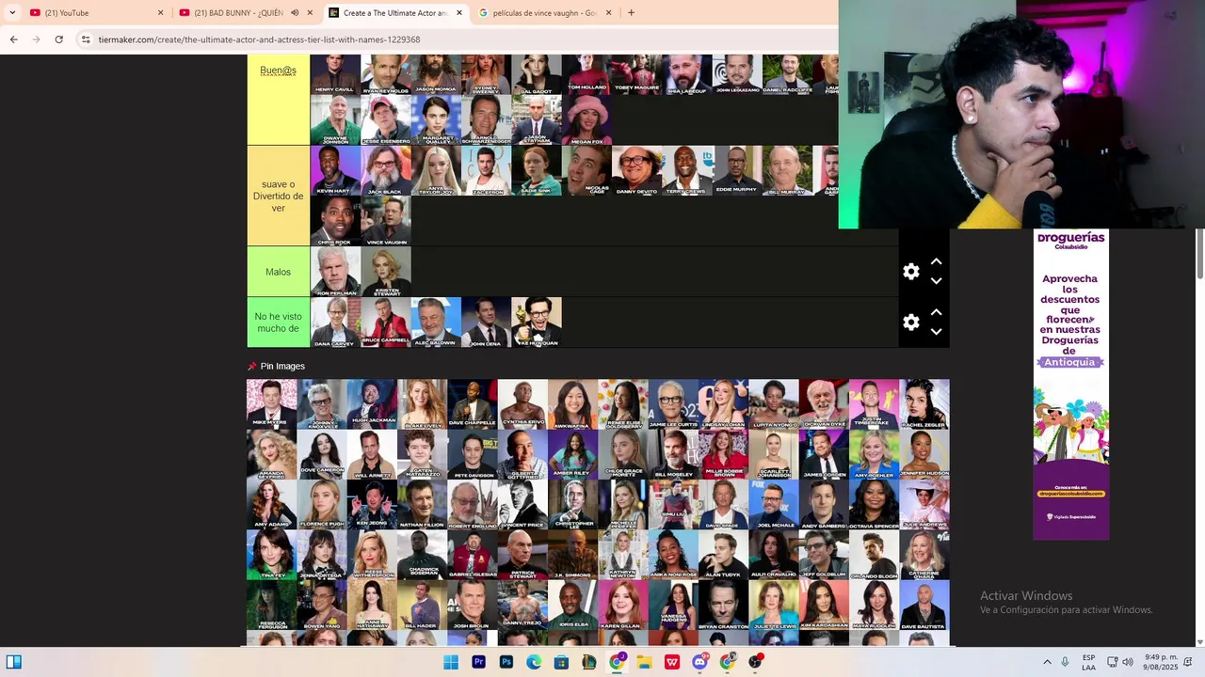Reload the tiermaker page
This screenshot has height=677, width=1205.
coord(58,39)
